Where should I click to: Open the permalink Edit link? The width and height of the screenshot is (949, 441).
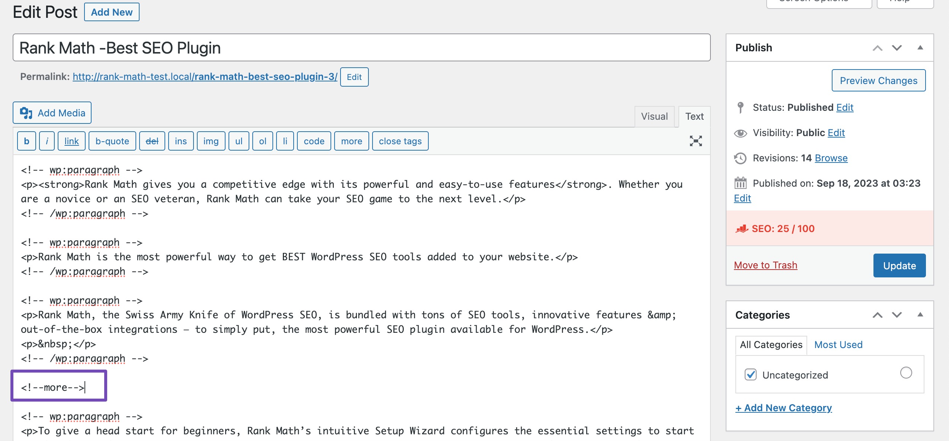(353, 77)
